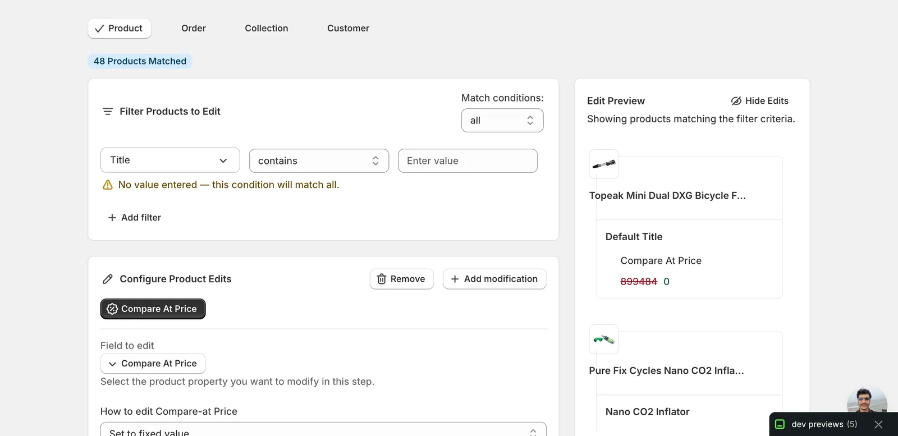Click the pencil icon beside Configure Product Edits
898x436 pixels.
[108, 279]
